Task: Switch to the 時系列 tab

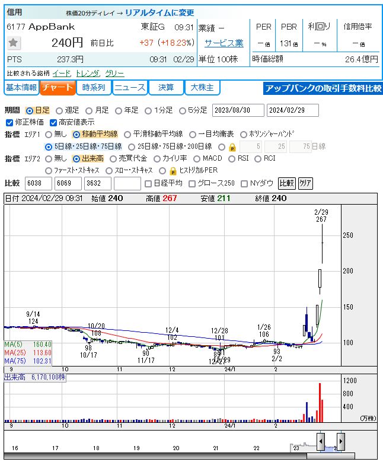Action: pyautogui.click(x=94, y=88)
